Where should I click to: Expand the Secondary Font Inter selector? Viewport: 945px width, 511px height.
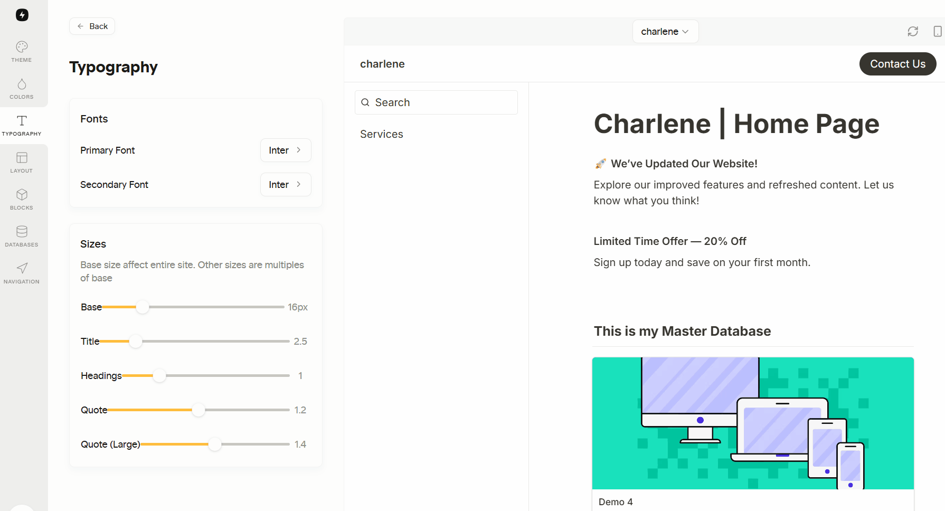[285, 185]
